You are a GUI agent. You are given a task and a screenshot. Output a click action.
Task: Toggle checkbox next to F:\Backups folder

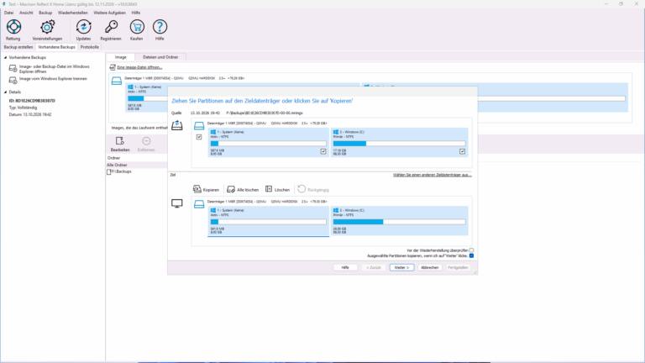click(109, 171)
